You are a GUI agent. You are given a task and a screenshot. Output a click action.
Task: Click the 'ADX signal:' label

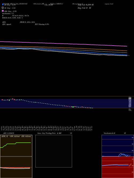[7, 24]
